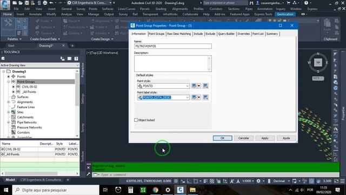The width and height of the screenshot is (346, 195).
Task: Collapse the Point Groups tree node
Action: coord(9,82)
